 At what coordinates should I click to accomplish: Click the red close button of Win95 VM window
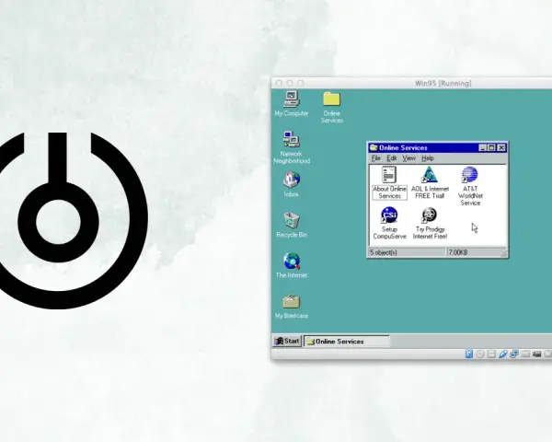[279, 83]
